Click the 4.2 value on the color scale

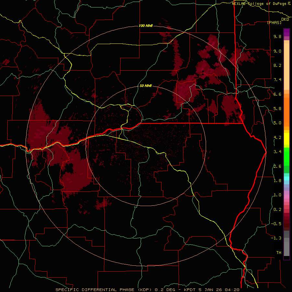tap(277, 138)
